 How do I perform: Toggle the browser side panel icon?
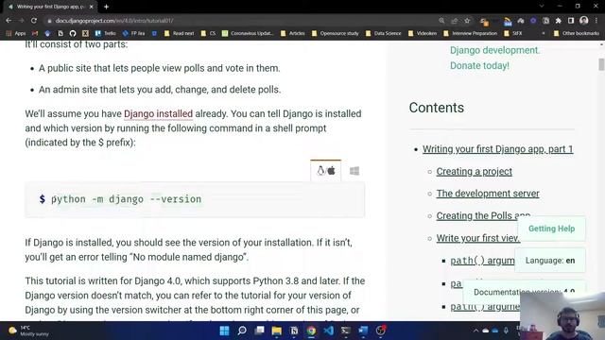click(x=571, y=21)
